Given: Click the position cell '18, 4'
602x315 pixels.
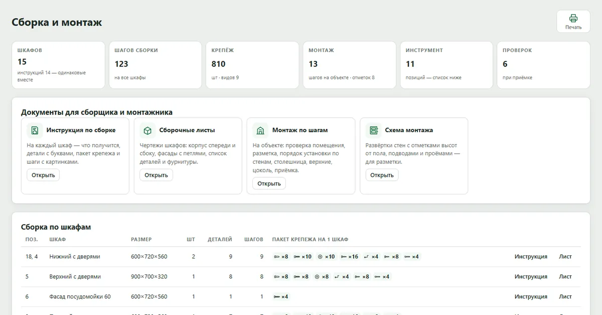Looking at the screenshot, I should point(32,256).
